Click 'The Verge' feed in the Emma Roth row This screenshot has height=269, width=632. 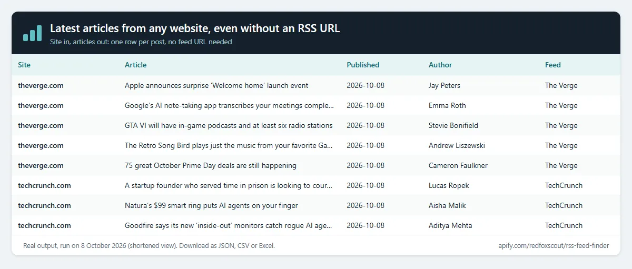click(561, 105)
